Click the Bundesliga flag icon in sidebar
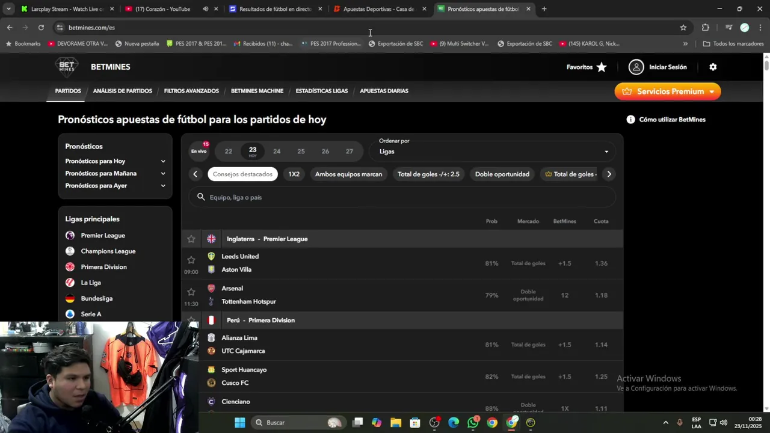770x433 pixels. (x=70, y=298)
